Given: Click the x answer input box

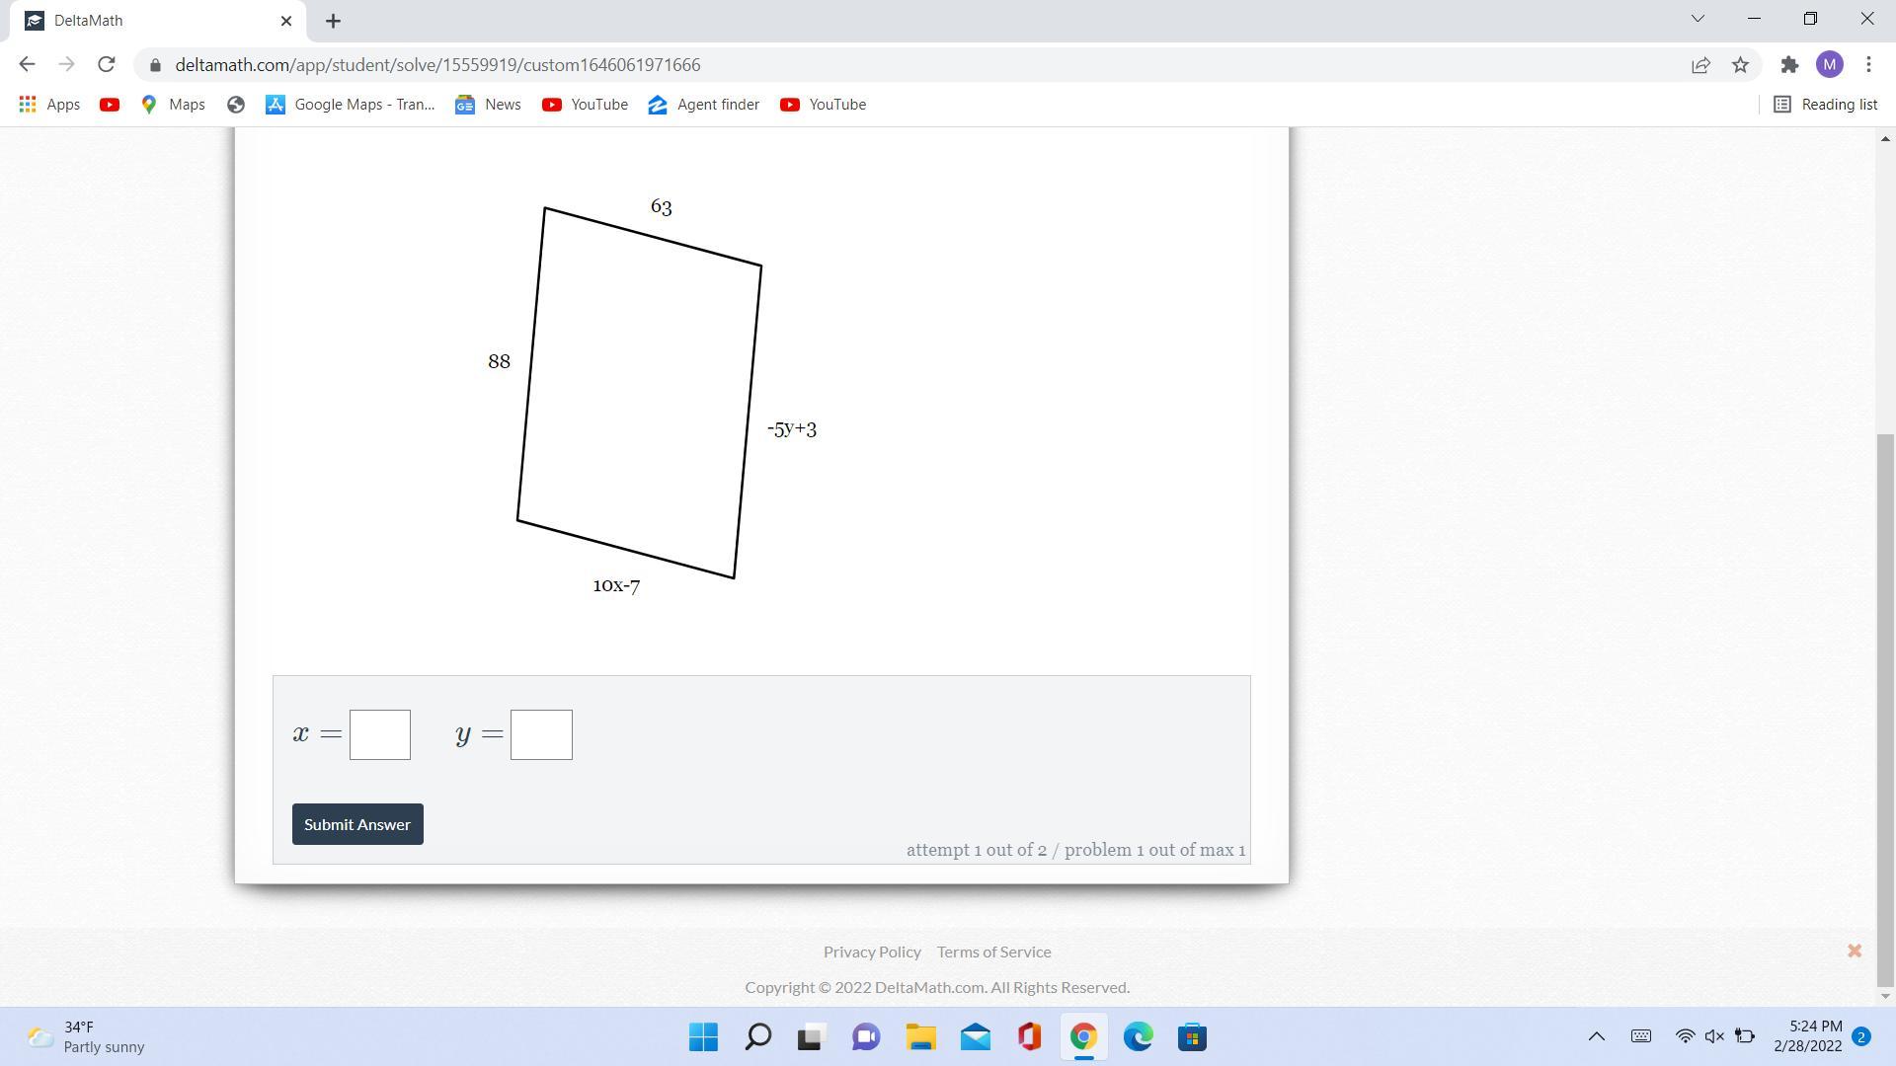Looking at the screenshot, I should tap(380, 734).
